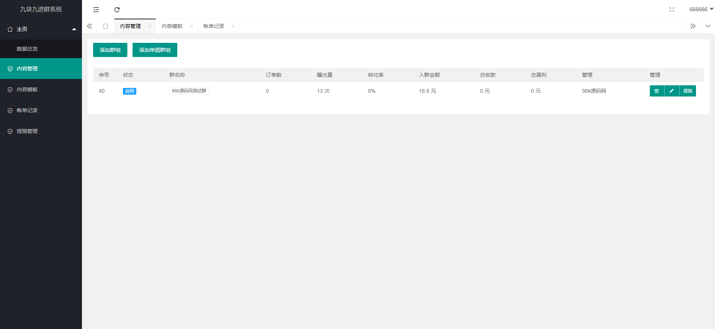Viewport: 715px width, 329px height.
Task: Close the 帐单记录 tab
Action: pos(233,26)
